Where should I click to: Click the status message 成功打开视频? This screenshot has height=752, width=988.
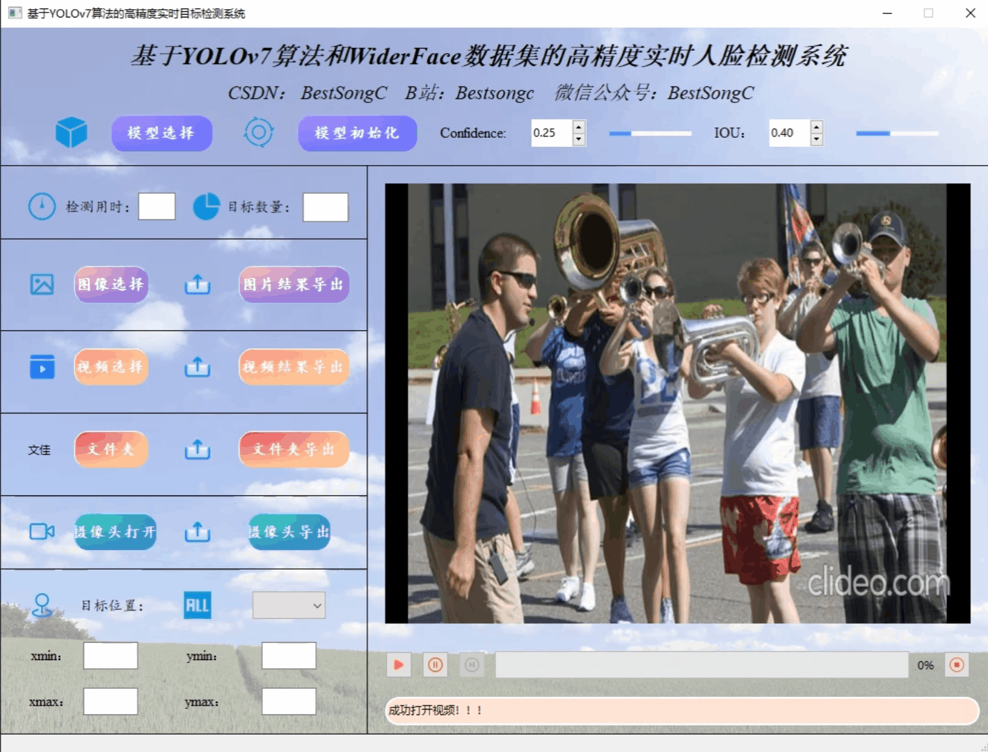436,710
